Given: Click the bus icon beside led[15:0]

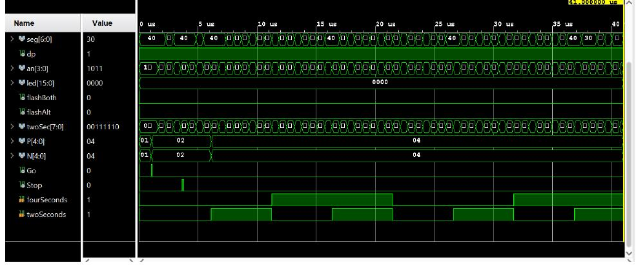Looking at the screenshot, I should [x=21, y=83].
